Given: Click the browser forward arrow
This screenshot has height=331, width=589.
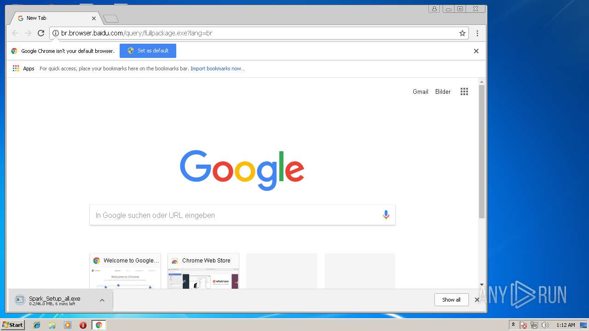Looking at the screenshot, I should [x=28, y=33].
